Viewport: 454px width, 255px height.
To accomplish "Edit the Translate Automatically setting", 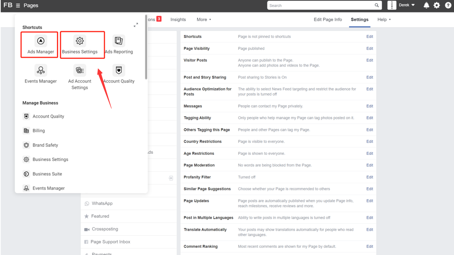I will tap(370, 230).
